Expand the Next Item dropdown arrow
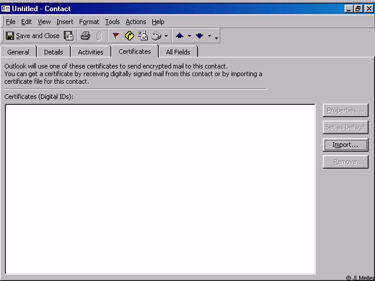The width and height of the screenshot is (375, 281). click(x=209, y=36)
